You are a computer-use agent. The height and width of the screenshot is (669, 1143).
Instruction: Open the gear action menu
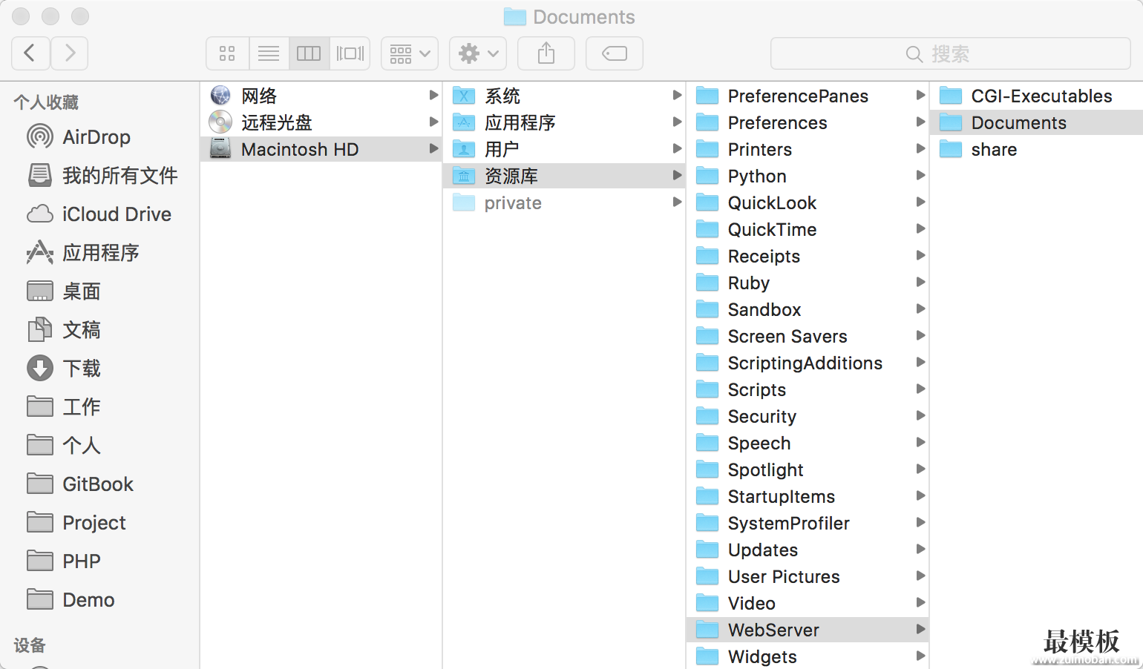(478, 53)
